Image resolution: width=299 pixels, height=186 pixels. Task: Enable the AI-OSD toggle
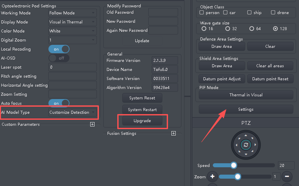point(59,58)
